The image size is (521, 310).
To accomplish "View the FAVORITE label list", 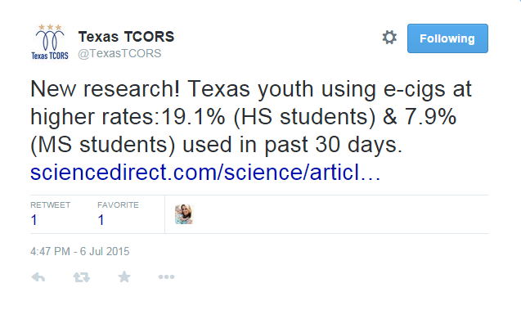I will click(x=118, y=205).
